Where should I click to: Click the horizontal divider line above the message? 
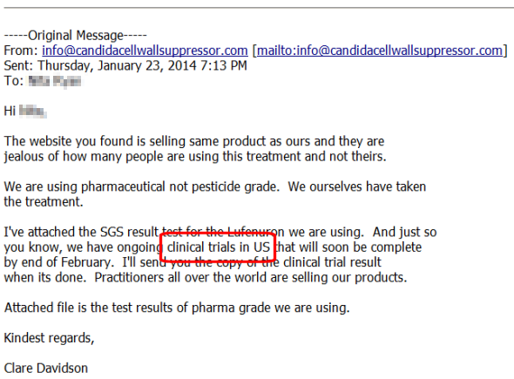(x=259, y=7)
